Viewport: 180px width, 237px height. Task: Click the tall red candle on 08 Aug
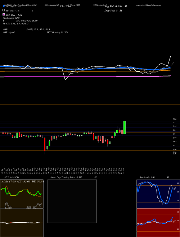[x=45, y=144]
